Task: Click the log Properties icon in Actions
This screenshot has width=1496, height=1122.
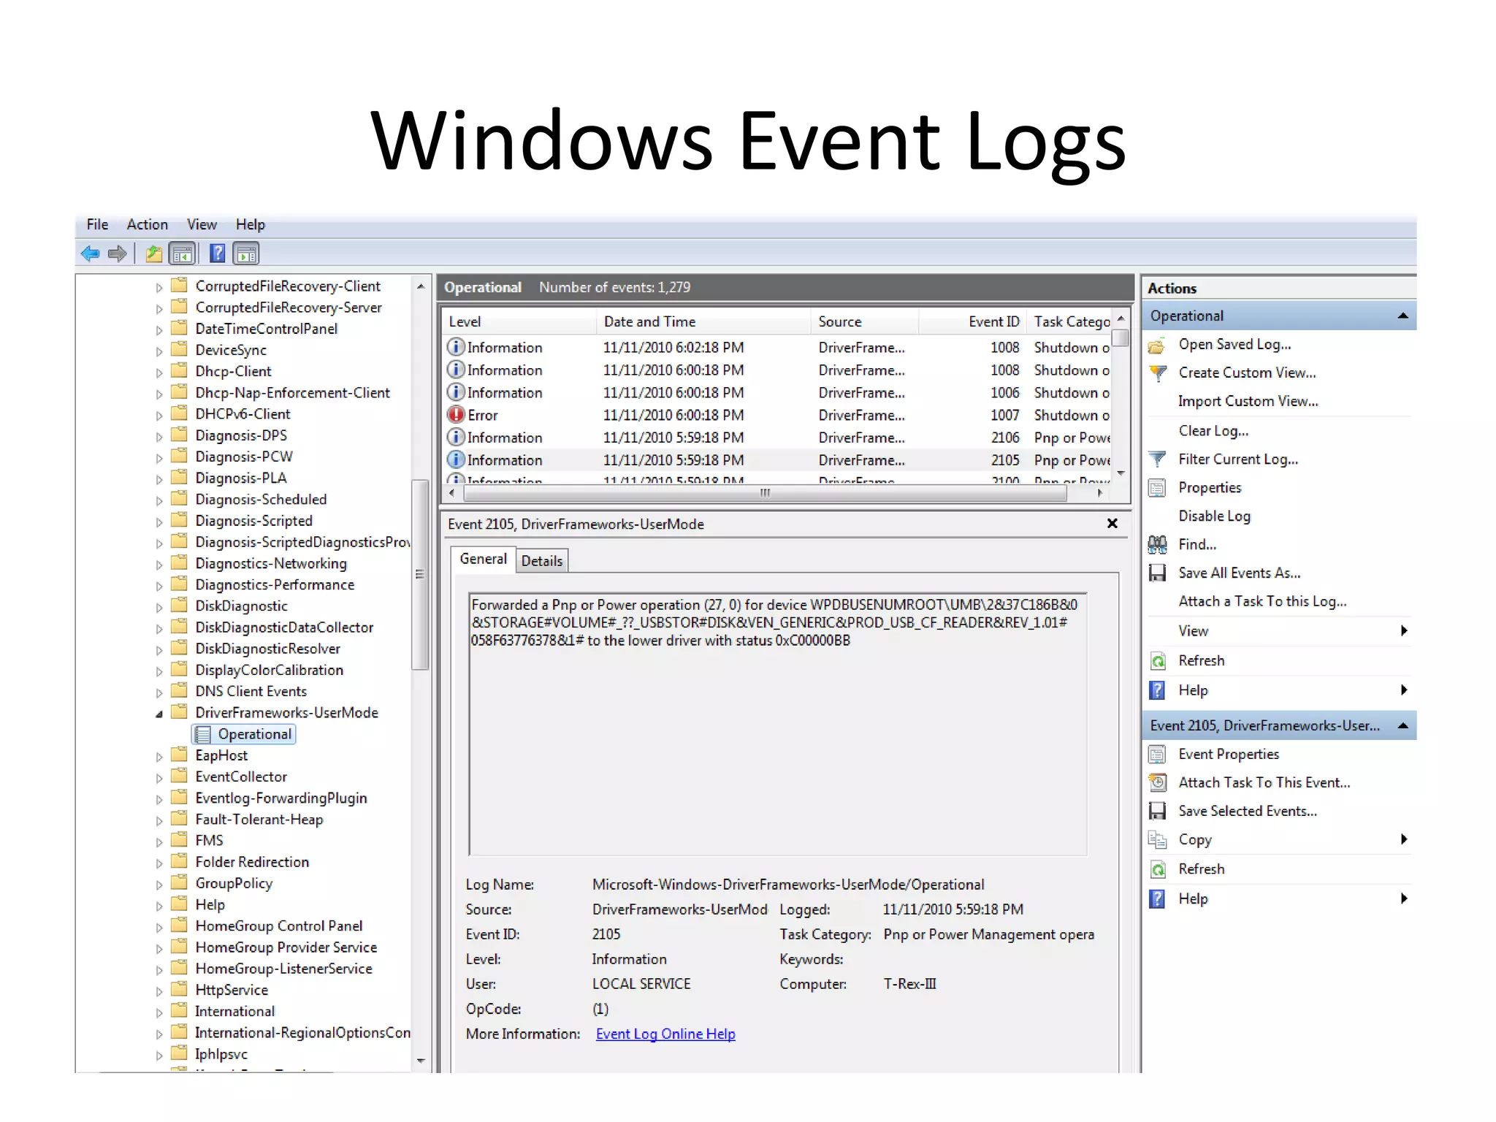Action: tap(1157, 488)
